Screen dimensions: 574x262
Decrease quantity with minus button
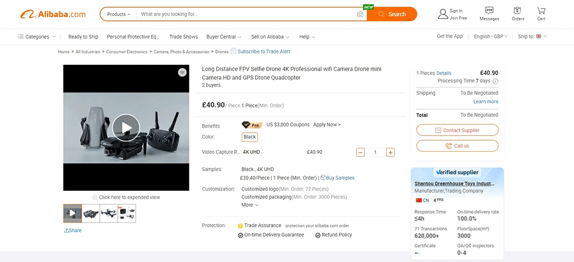click(360, 152)
